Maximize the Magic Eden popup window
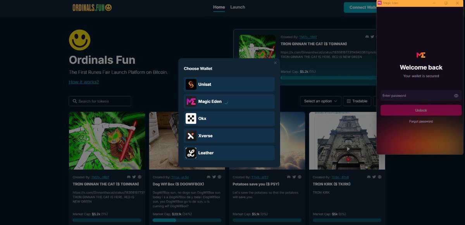The height and width of the screenshot is (225, 465). [446, 3]
